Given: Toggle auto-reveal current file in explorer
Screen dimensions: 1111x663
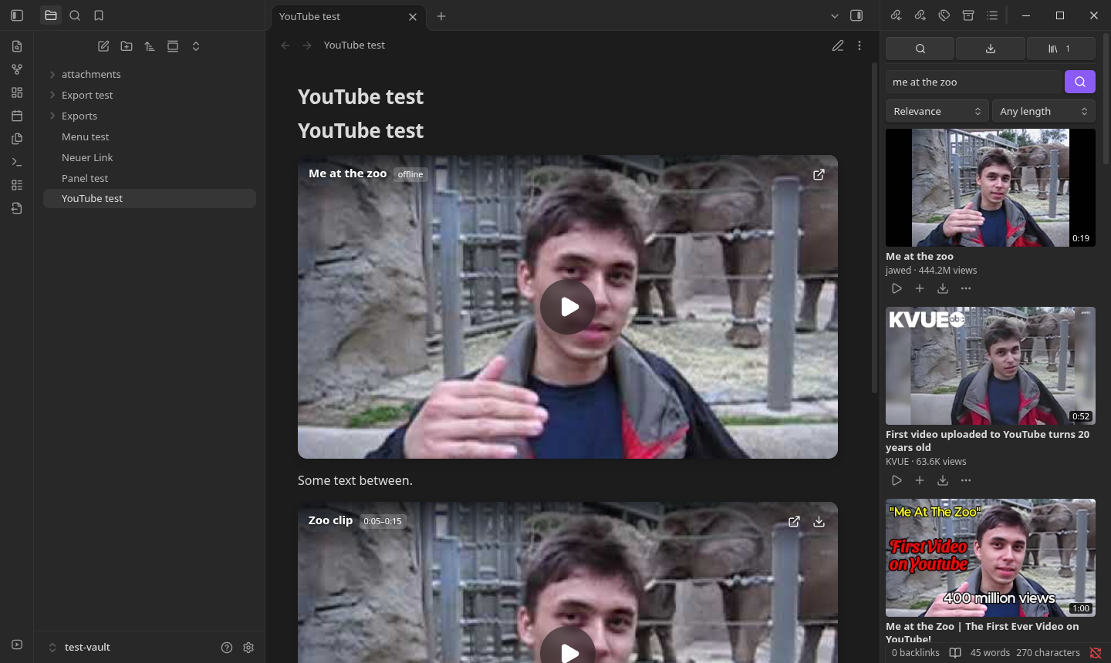Looking at the screenshot, I should coord(173,46).
